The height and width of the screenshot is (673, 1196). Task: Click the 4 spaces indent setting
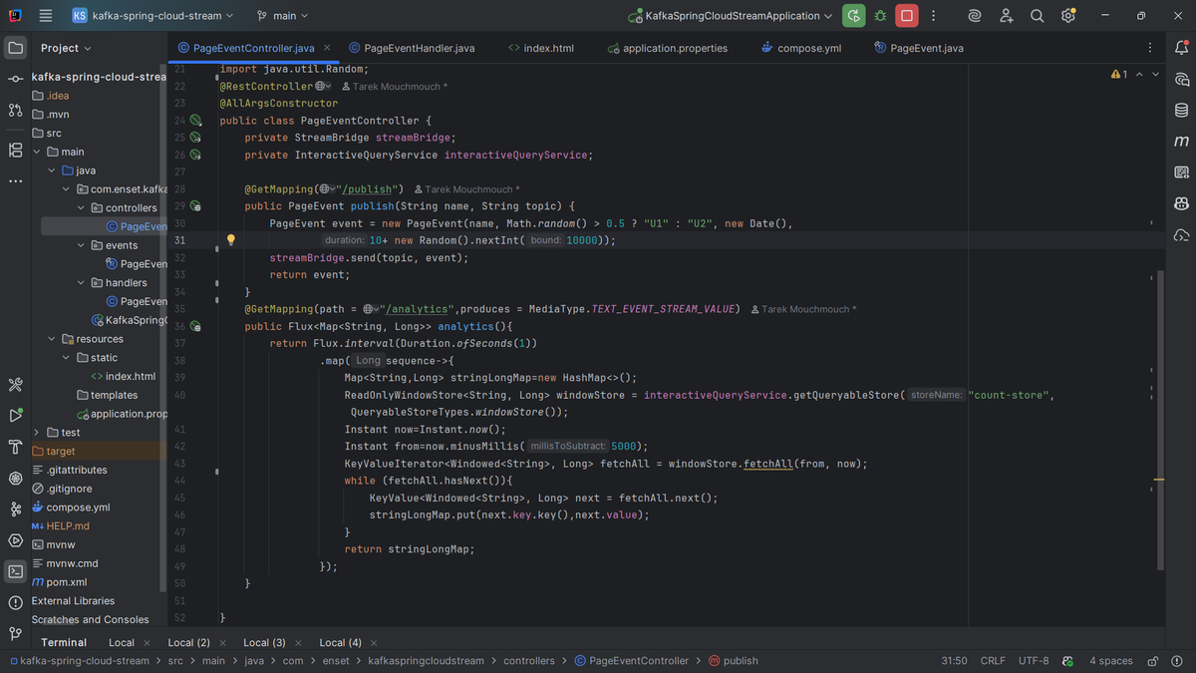click(x=1110, y=661)
